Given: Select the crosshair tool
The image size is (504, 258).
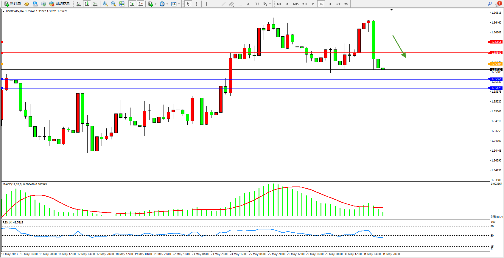Looking at the screenshot, I should click(x=197, y=4).
